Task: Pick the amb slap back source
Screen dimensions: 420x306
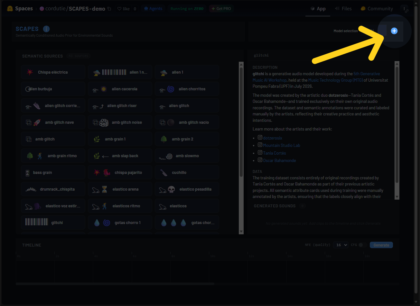Action: pyautogui.click(x=120, y=156)
